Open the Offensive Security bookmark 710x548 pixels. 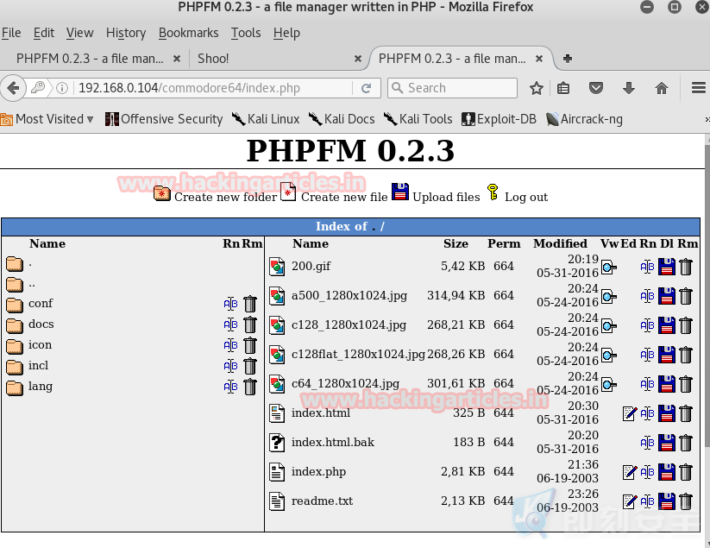[164, 119]
